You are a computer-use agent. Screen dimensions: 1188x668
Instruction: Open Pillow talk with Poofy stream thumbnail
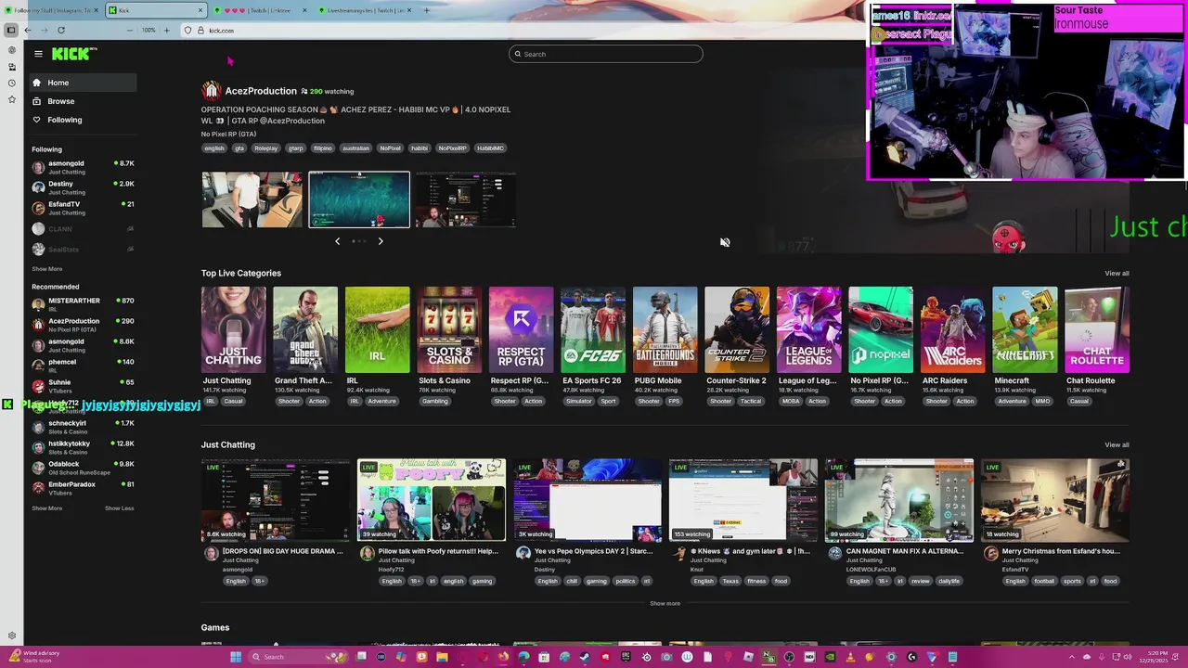pos(432,500)
